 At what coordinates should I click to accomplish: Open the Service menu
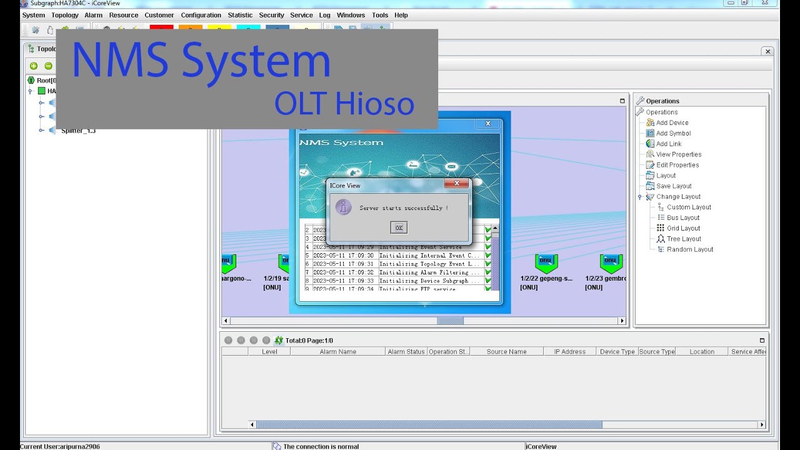tap(301, 15)
